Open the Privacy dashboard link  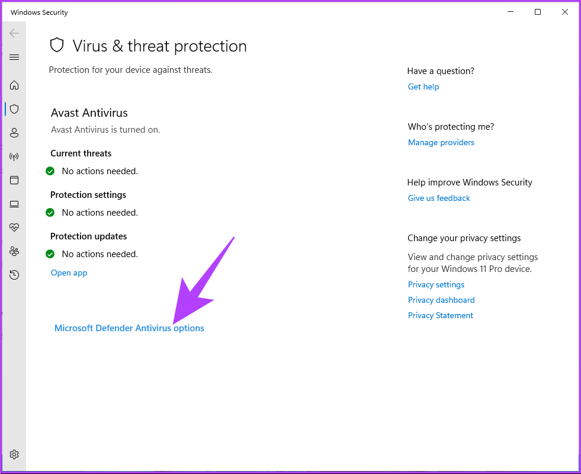point(441,300)
